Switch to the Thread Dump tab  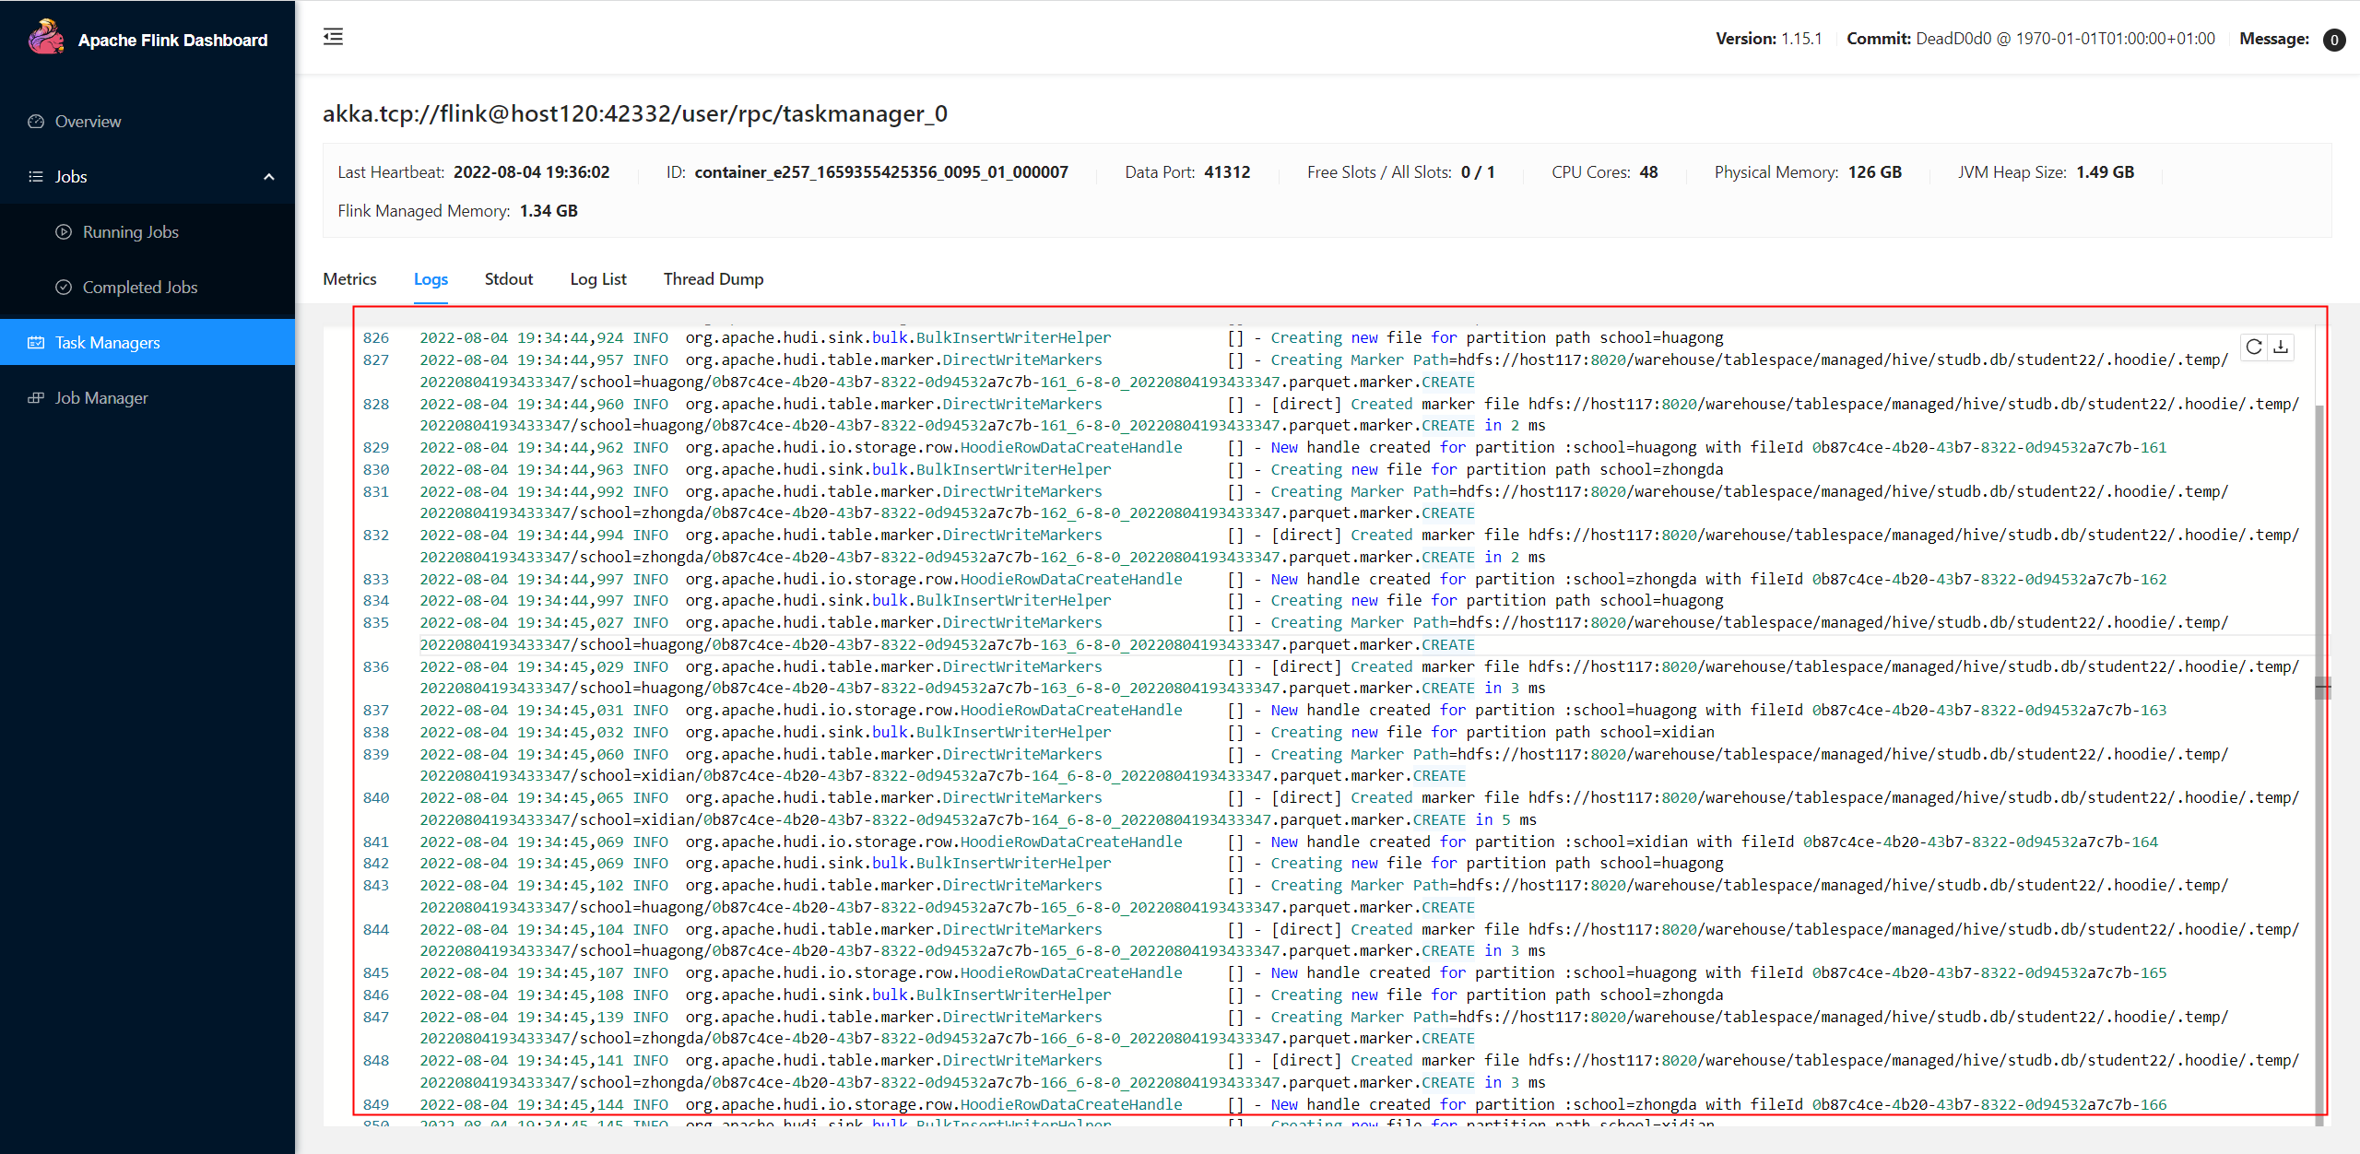(713, 279)
